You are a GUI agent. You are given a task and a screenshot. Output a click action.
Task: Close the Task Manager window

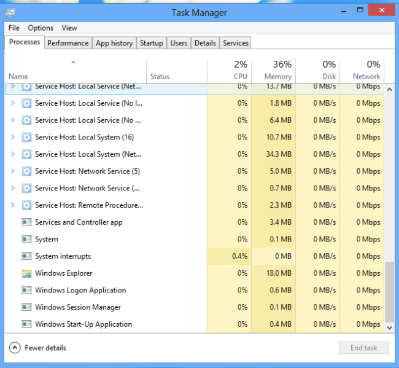point(381,10)
